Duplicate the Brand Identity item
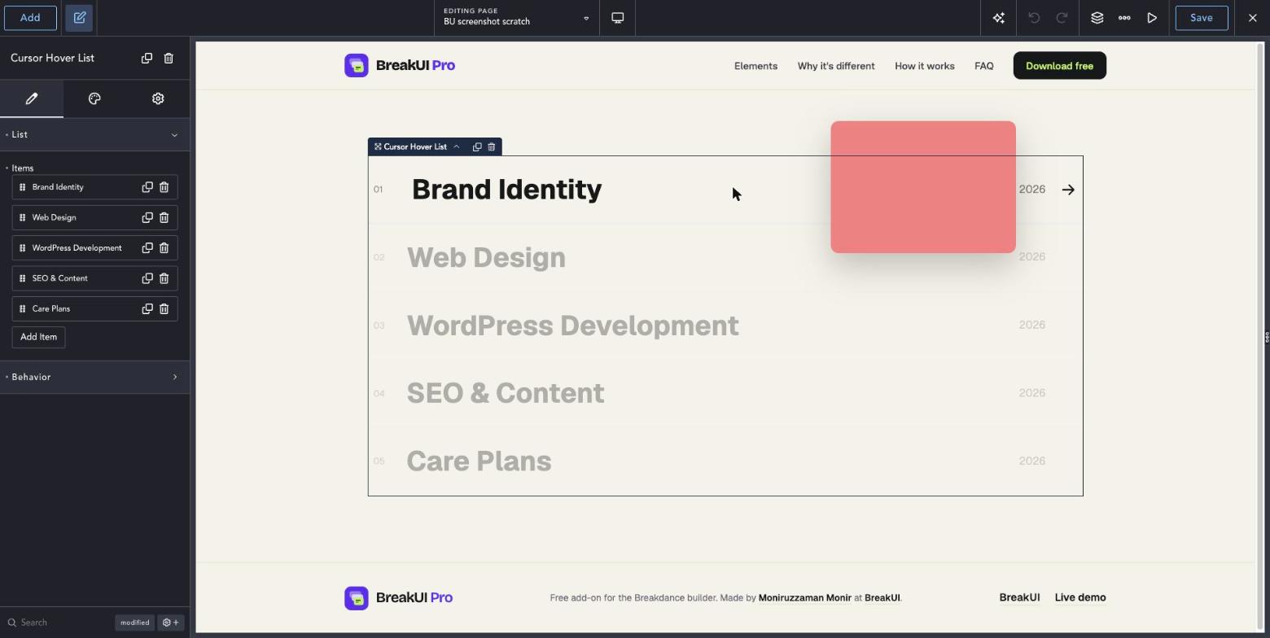 pos(147,187)
